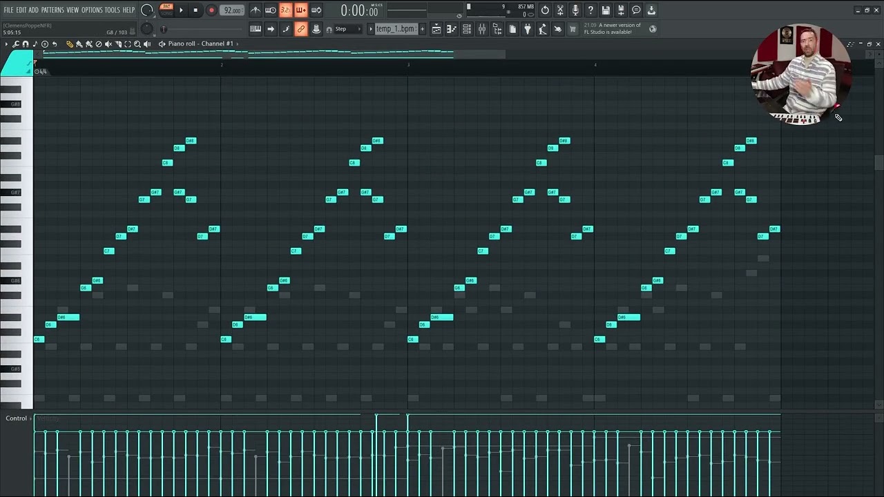Toggle typing keyboard to piano

click(x=256, y=29)
